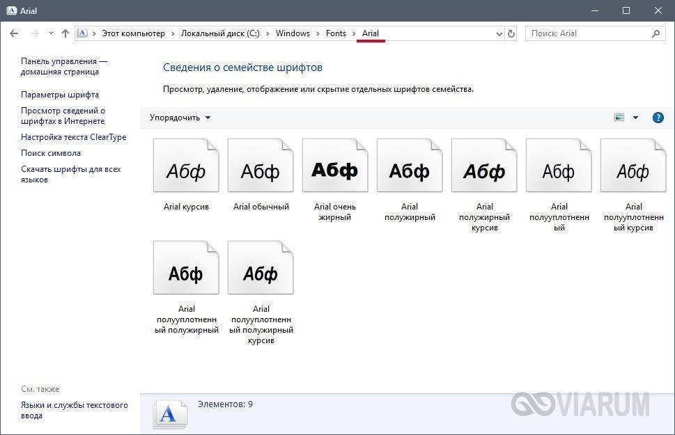This screenshot has height=435, width=675.
Task: Open Параметры шрифта link
Action: point(60,95)
